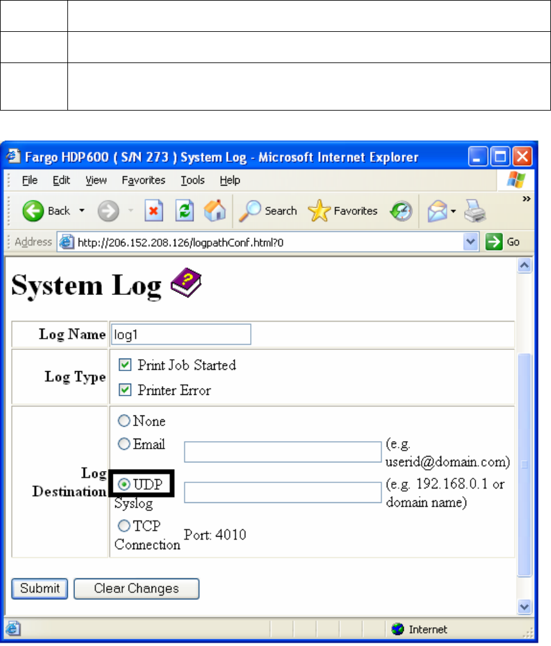Screen dimensions: 551x646
Task: Open the Favorites star toolbar button
Action: pos(343,211)
